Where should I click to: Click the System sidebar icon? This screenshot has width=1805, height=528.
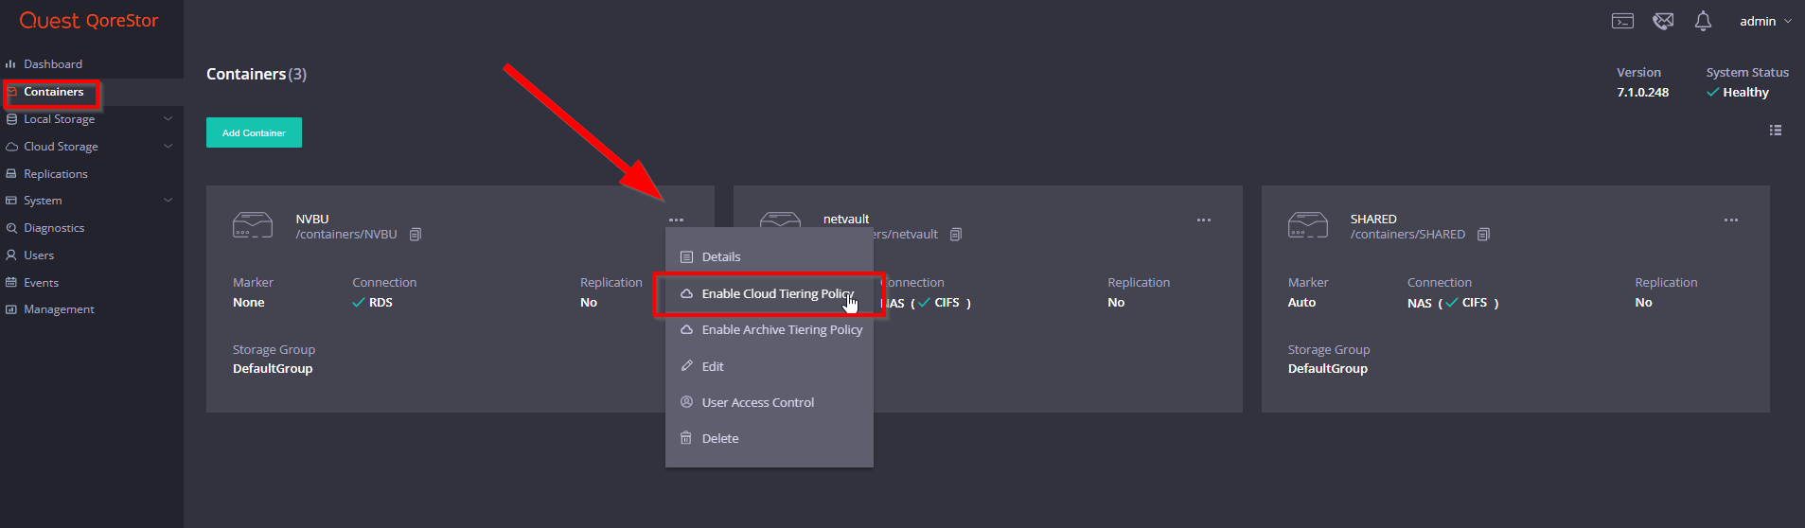point(11,201)
